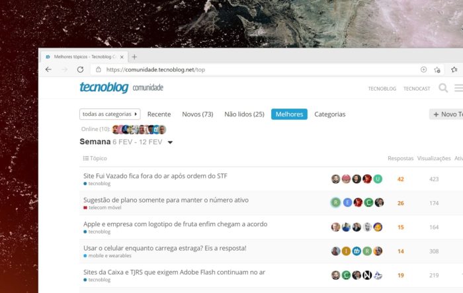Open topic Apple e empresa com logotipo de fruta
463x293 pixels.
175,224
